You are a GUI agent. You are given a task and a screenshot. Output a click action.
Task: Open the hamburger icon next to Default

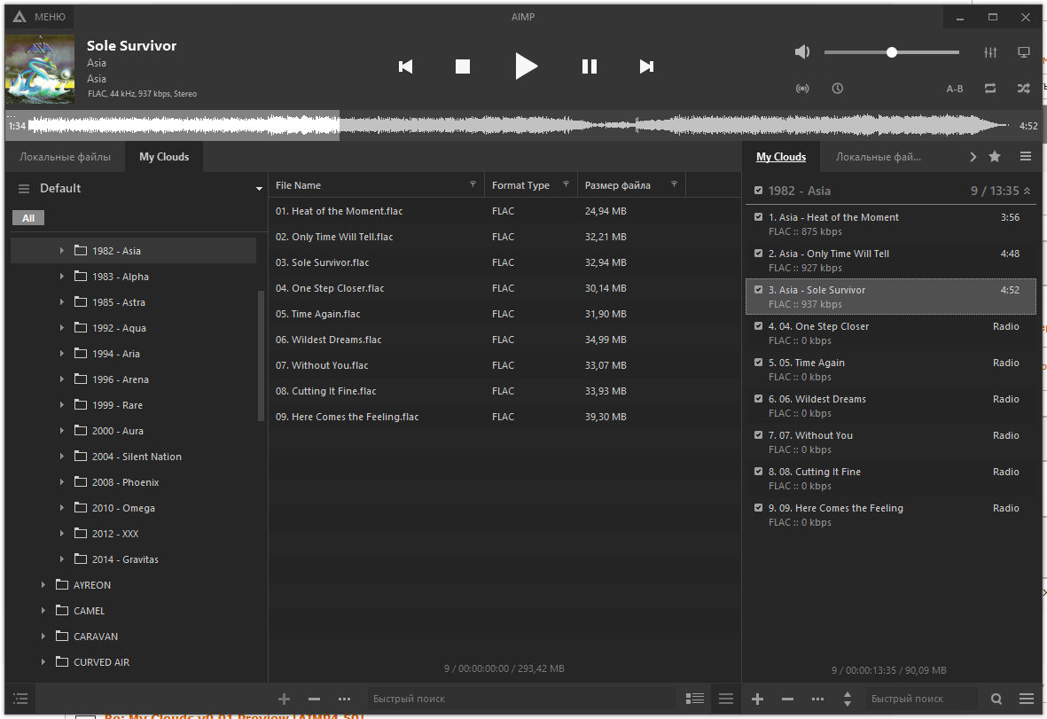(x=24, y=189)
